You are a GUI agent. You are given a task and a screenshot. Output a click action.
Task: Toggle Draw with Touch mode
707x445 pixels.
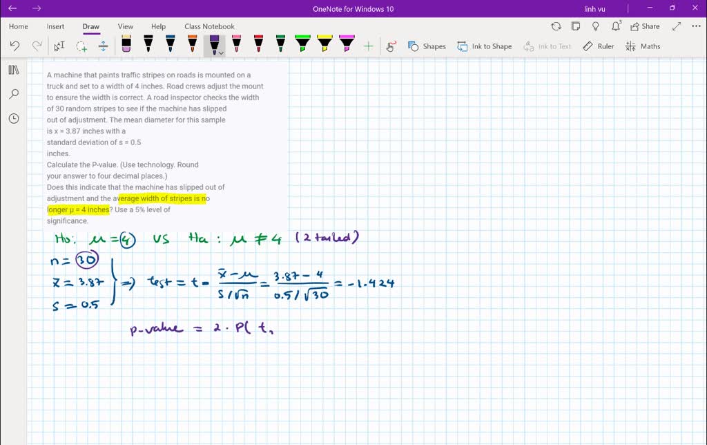pos(391,46)
